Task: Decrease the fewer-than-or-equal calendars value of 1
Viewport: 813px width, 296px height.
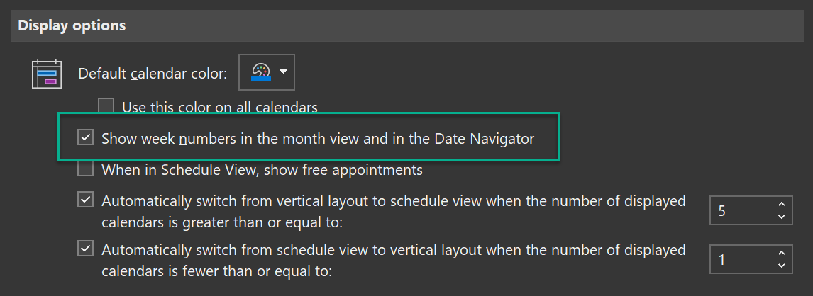Action: tap(781, 266)
